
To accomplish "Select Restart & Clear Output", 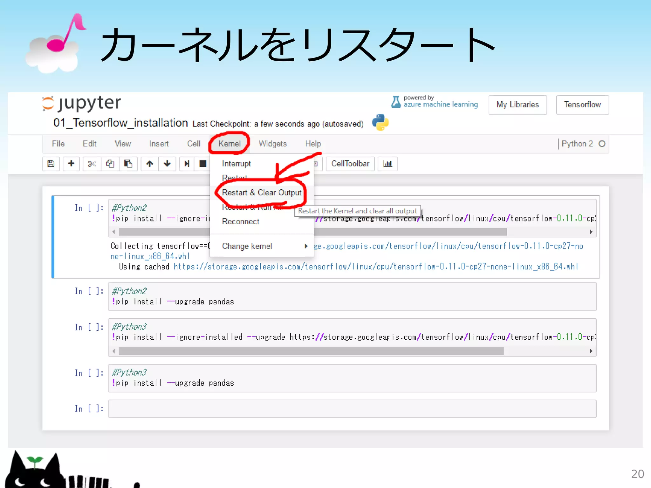I will click(262, 193).
